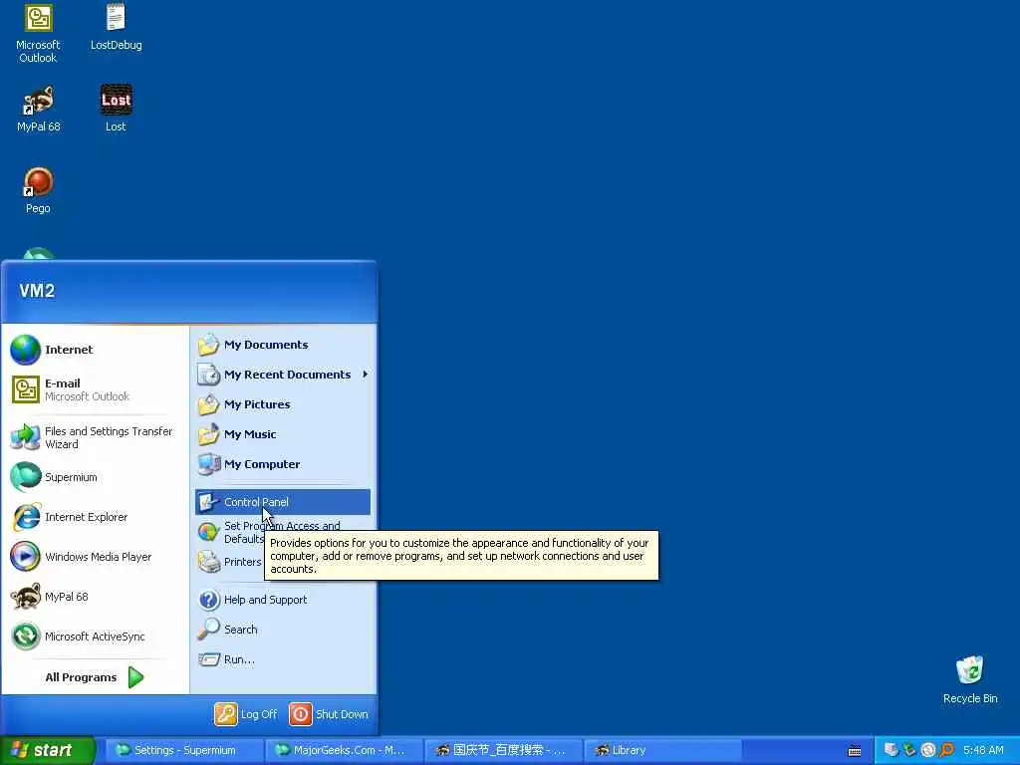Launch Internet from Start menu
Viewport: 1020px width, 765px height.
(x=94, y=350)
